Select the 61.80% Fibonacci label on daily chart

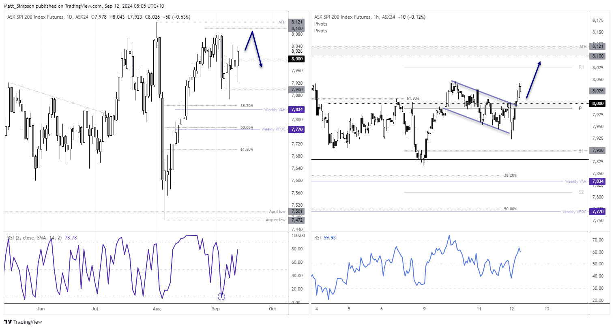tap(247, 150)
